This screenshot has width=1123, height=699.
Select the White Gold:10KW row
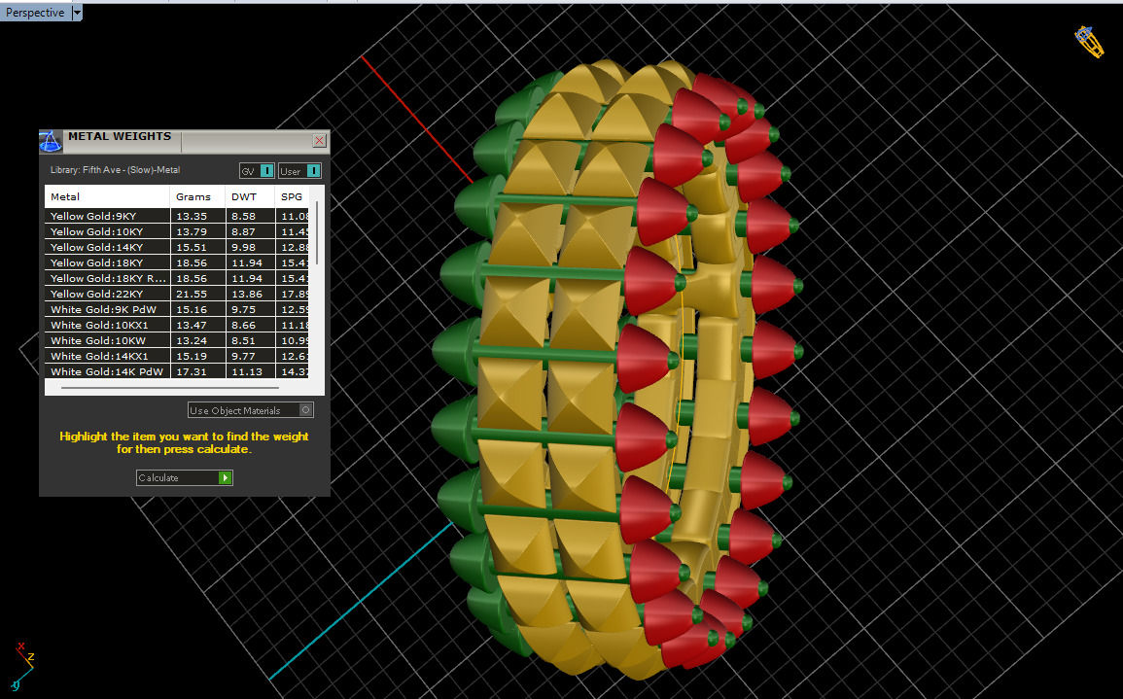click(x=177, y=340)
